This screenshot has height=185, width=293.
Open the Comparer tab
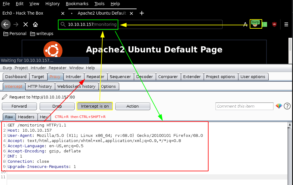point(168,76)
